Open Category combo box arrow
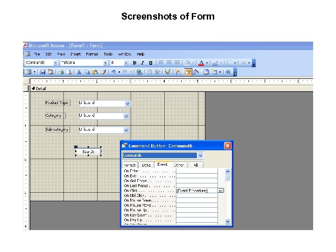 (x=126, y=116)
